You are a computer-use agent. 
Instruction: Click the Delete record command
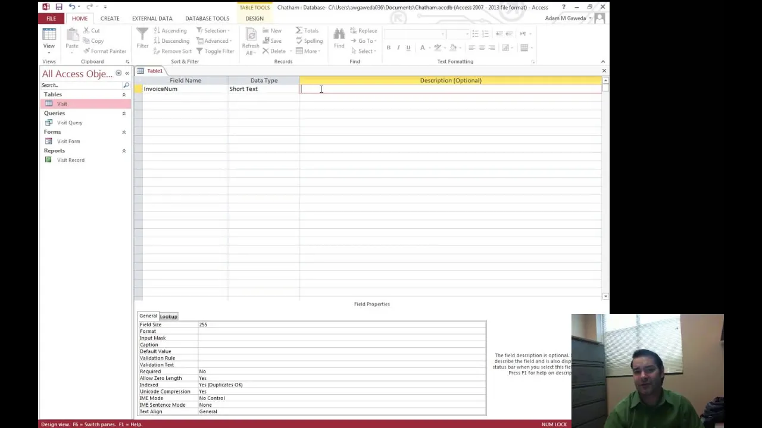point(274,51)
